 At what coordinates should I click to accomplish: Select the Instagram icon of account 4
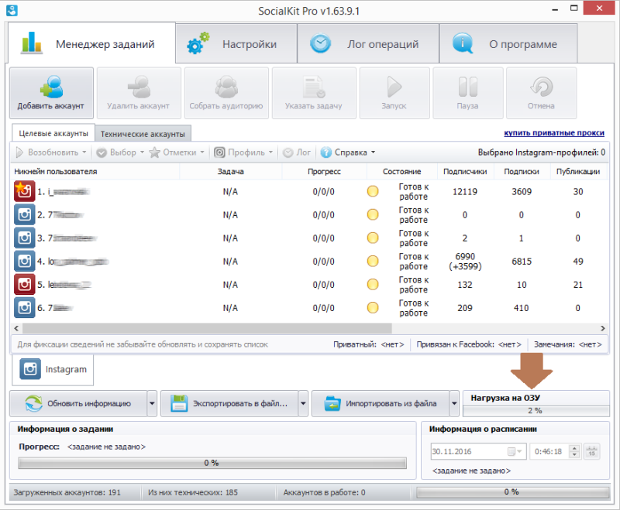[25, 262]
